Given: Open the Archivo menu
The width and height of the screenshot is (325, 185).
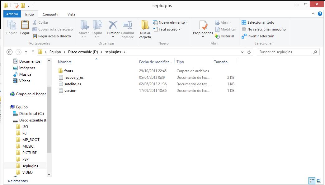Looking at the screenshot, I should [x=12, y=14].
